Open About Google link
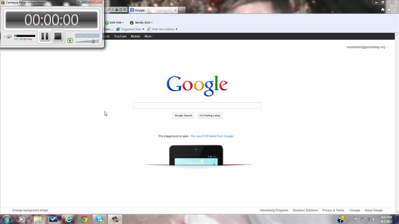This screenshot has width=399, height=224. click(374, 210)
